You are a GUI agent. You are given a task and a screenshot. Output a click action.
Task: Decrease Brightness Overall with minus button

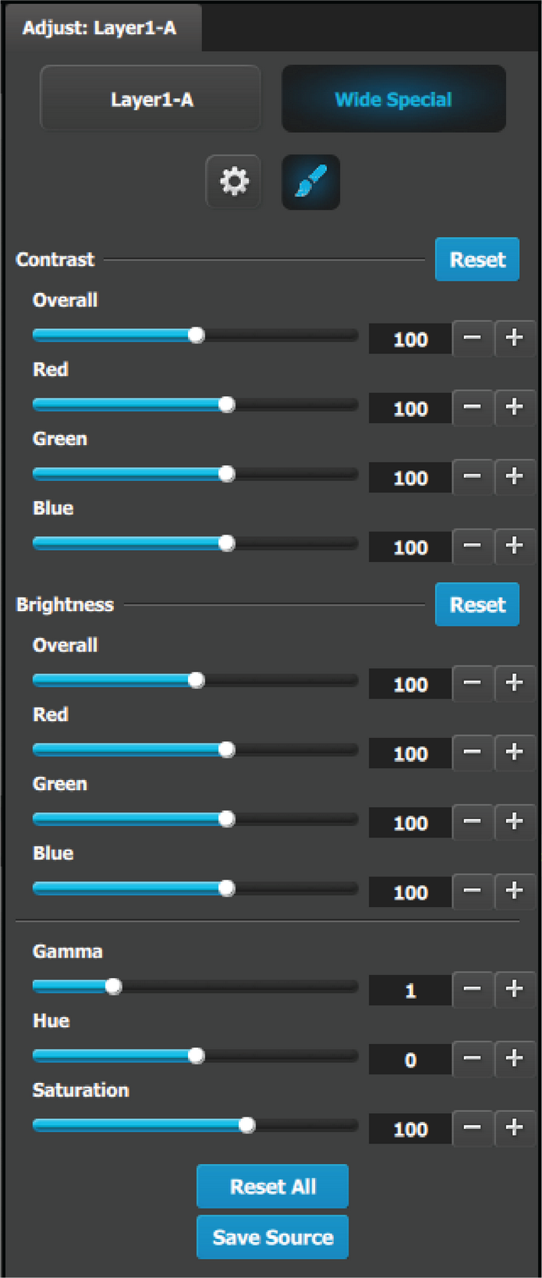[472, 682]
